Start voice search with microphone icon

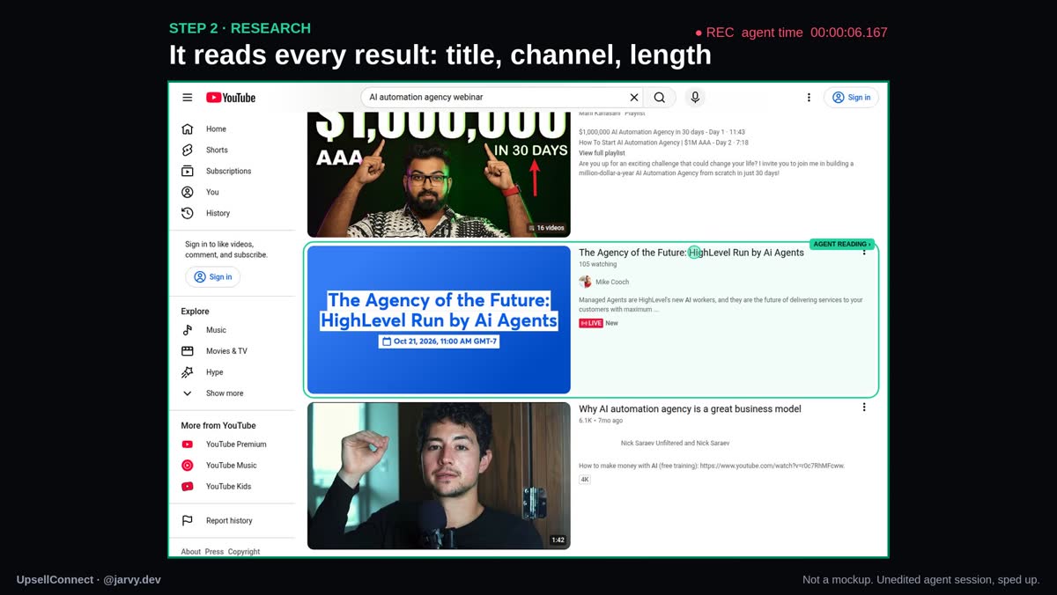point(695,98)
